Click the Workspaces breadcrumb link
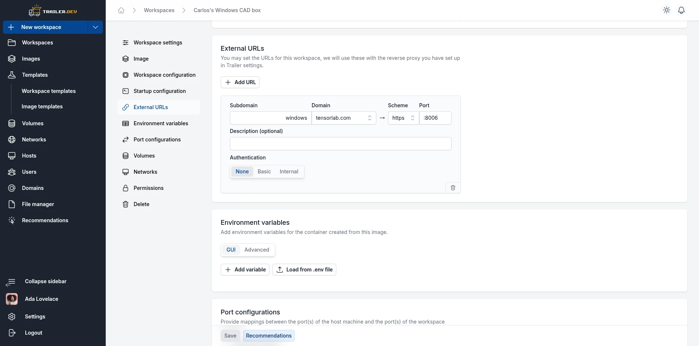 click(x=159, y=10)
